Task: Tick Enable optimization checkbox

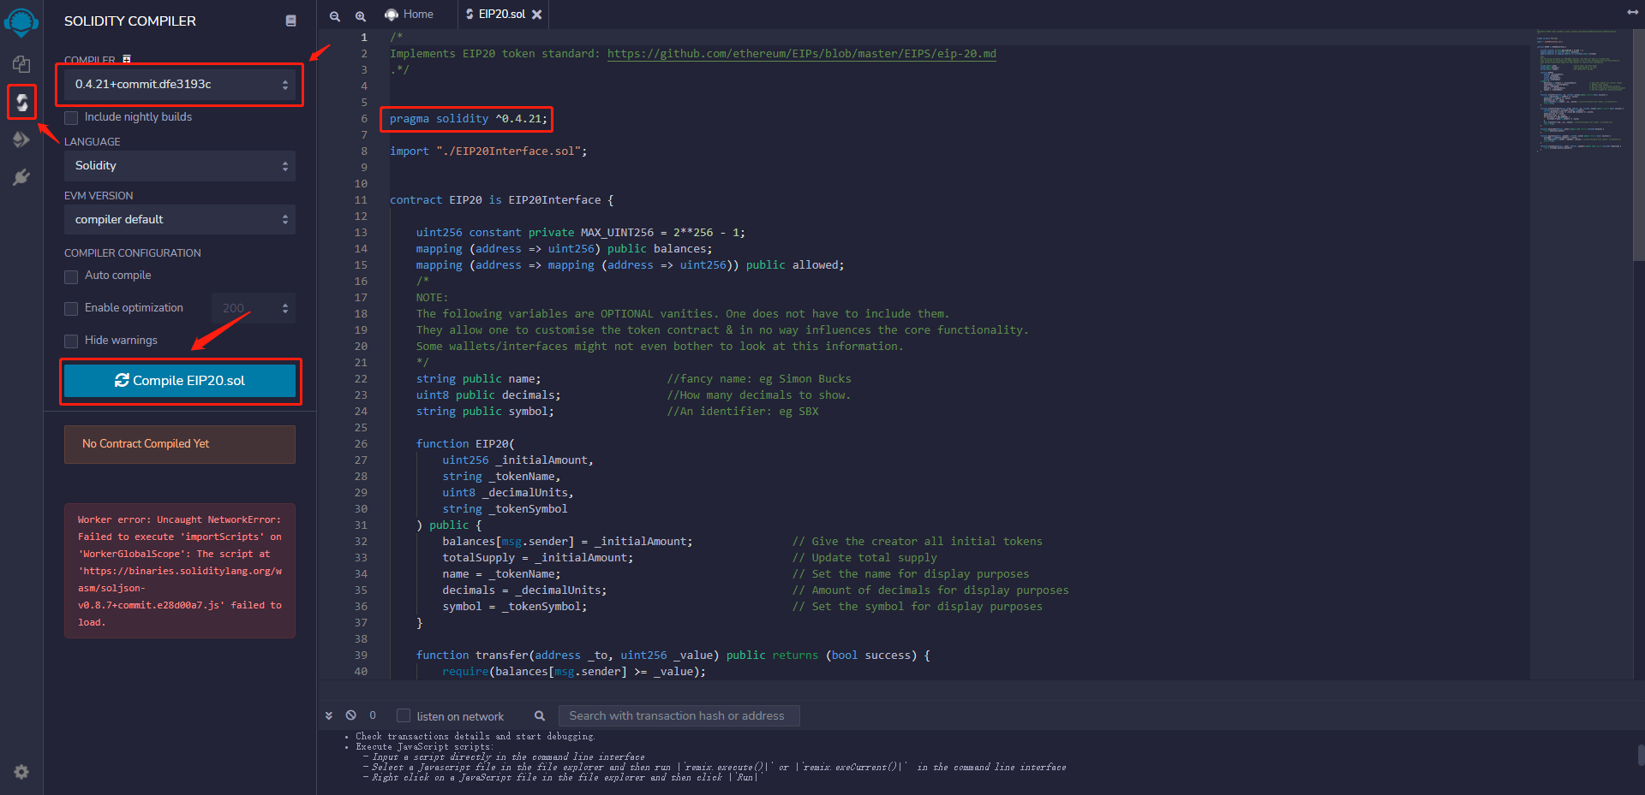Action: click(x=71, y=308)
